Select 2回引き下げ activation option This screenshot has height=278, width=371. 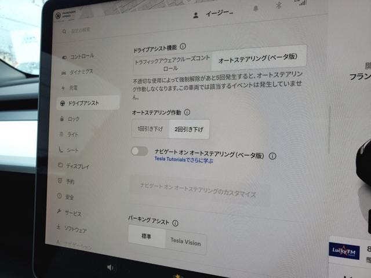click(x=189, y=129)
